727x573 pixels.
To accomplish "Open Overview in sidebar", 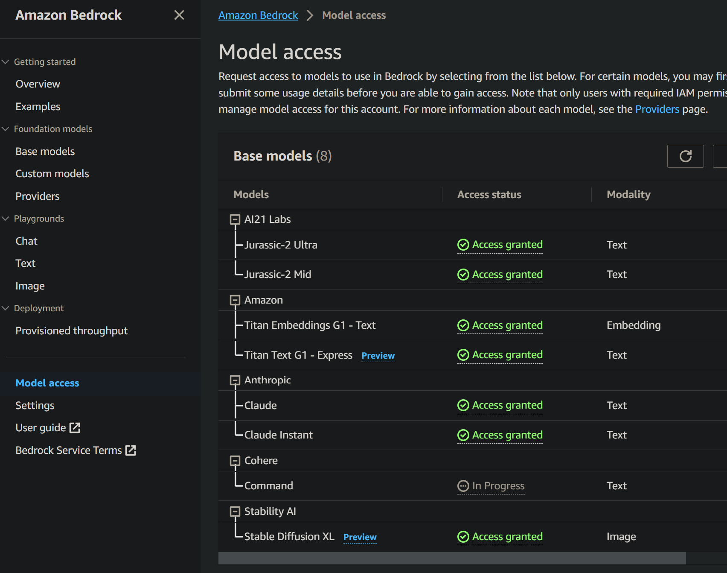I will pos(38,84).
